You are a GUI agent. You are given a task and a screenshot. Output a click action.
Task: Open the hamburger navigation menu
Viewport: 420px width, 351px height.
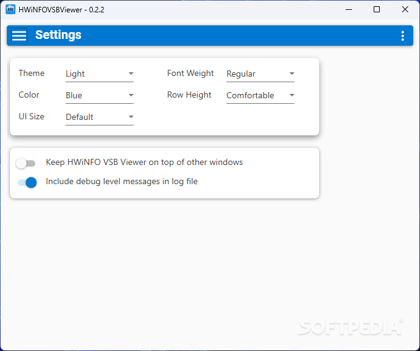point(19,35)
